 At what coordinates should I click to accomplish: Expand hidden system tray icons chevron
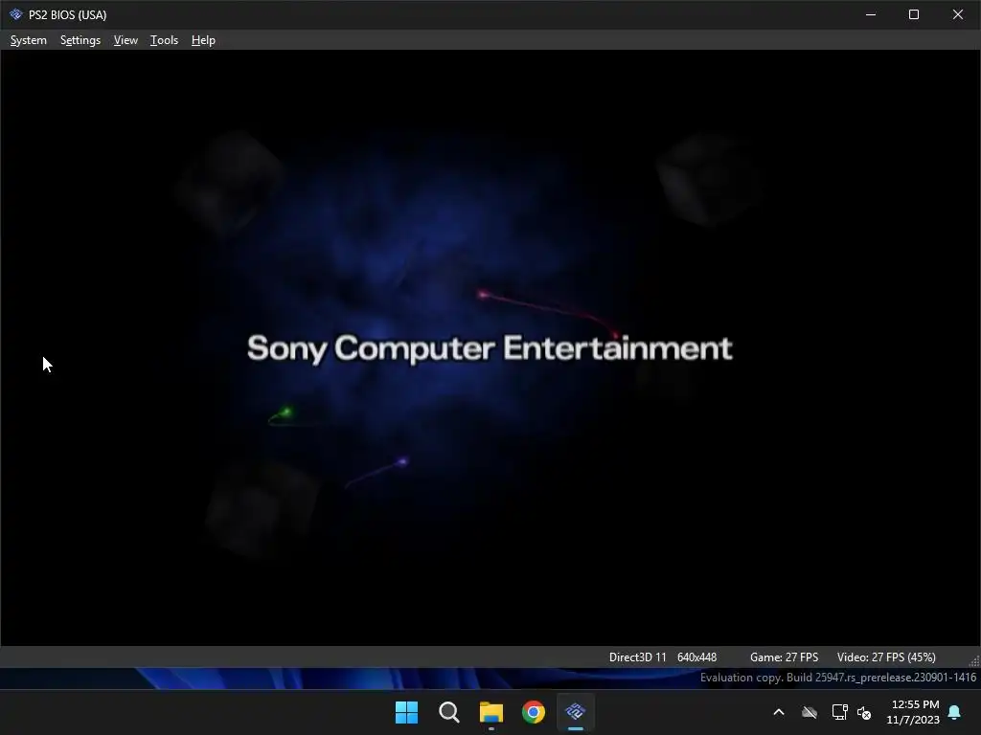click(779, 712)
